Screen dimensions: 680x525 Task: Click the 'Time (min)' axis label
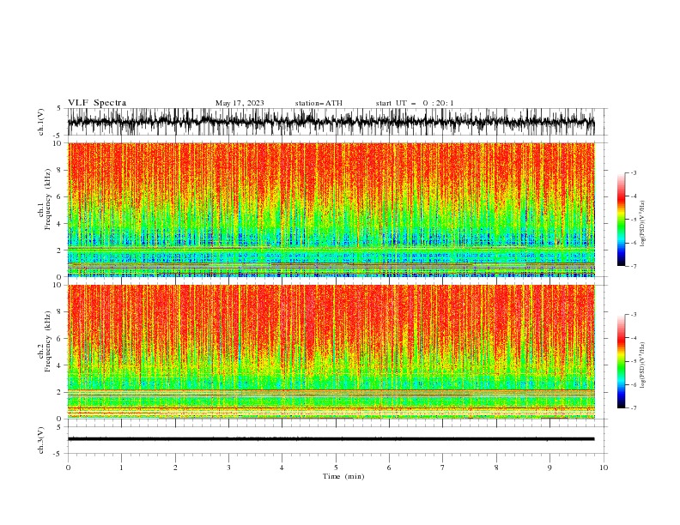pos(343,476)
